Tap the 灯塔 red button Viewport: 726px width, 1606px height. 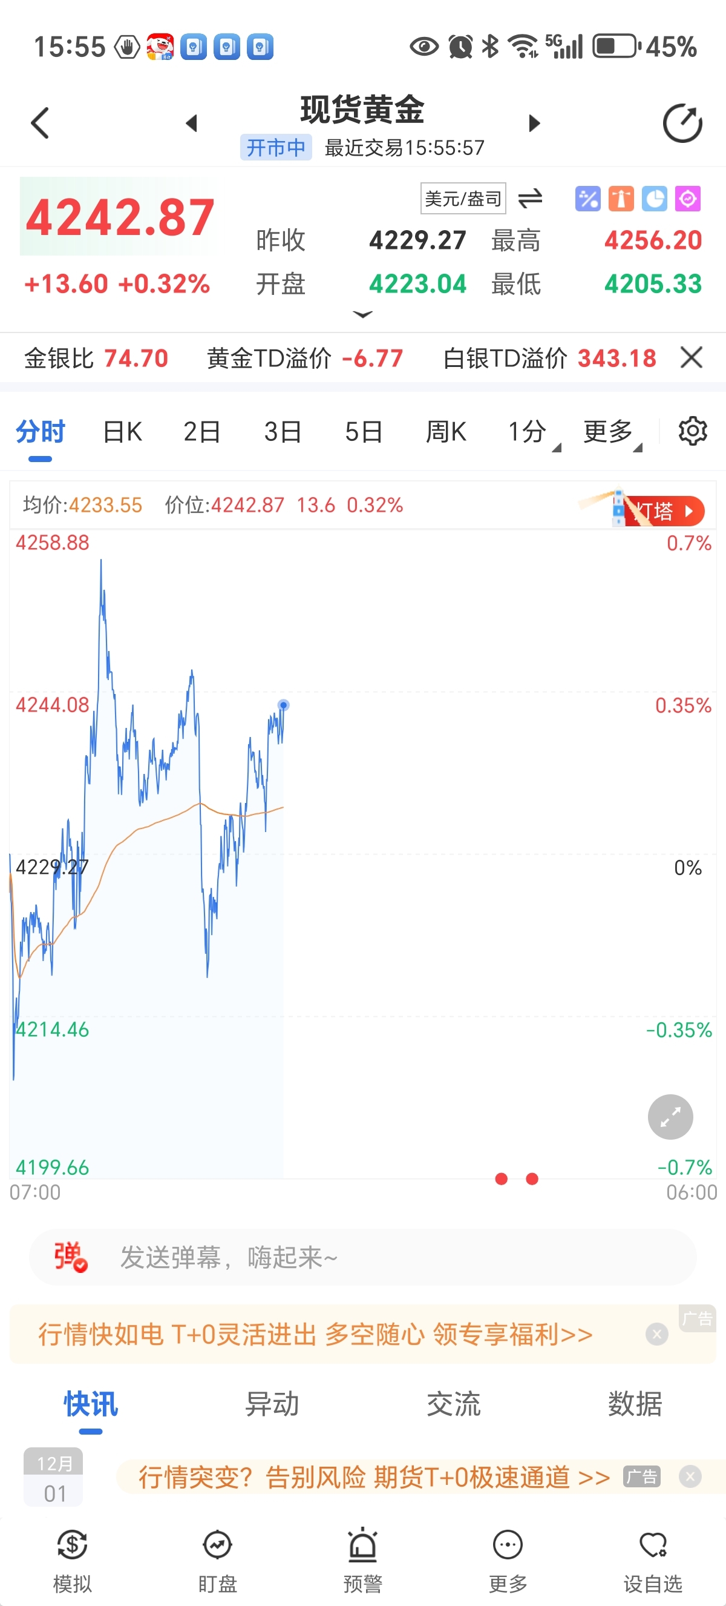click(664, 511)
